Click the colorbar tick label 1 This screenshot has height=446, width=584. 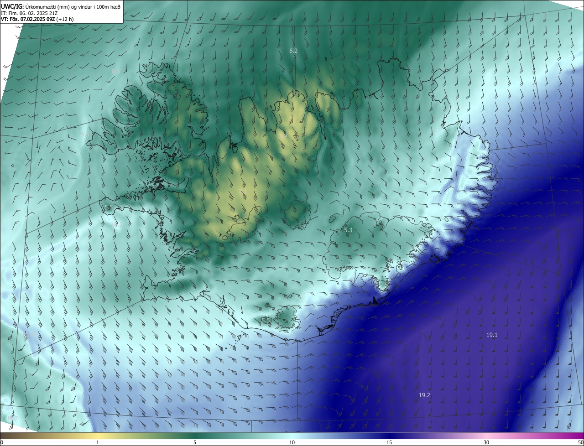[98, 443]
